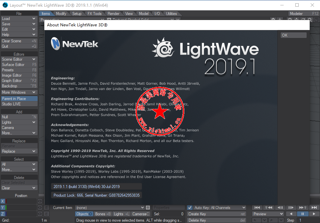The image size is (320, 223).
Task: Click the Step value field
Action: coord(308,220)
